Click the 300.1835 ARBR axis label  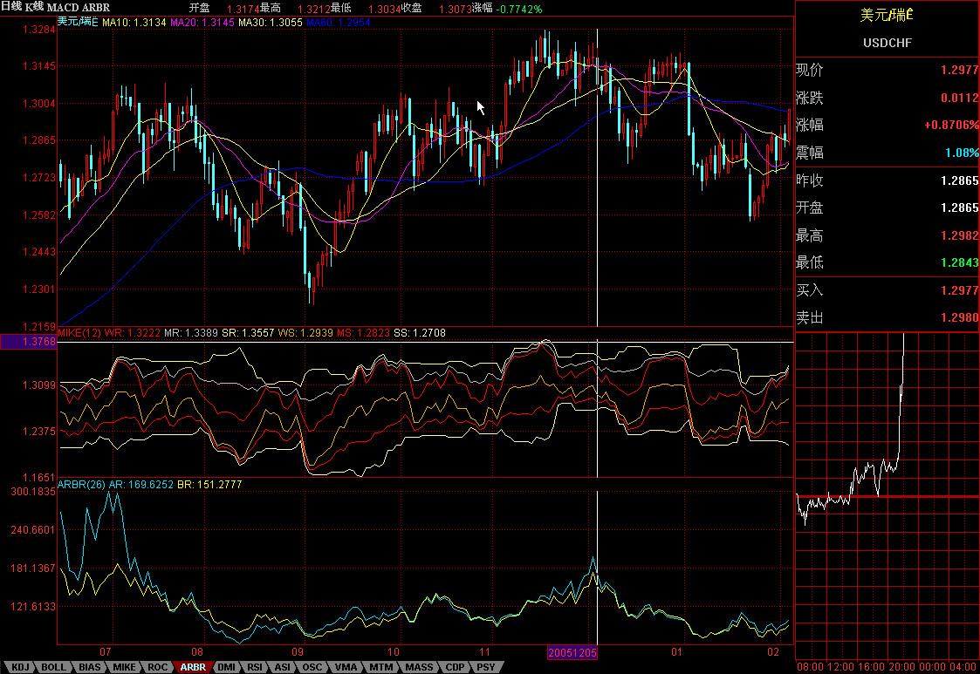pos(33,492)
